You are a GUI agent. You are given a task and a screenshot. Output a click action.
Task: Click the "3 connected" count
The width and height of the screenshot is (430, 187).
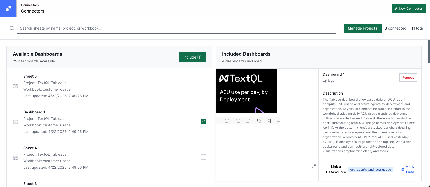point(395,28)
